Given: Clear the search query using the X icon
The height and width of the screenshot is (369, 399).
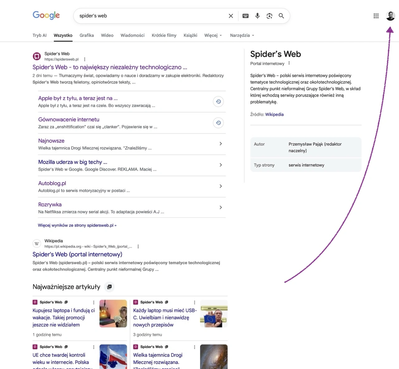Looking at the screenshot, I should (x=231, y=16).
